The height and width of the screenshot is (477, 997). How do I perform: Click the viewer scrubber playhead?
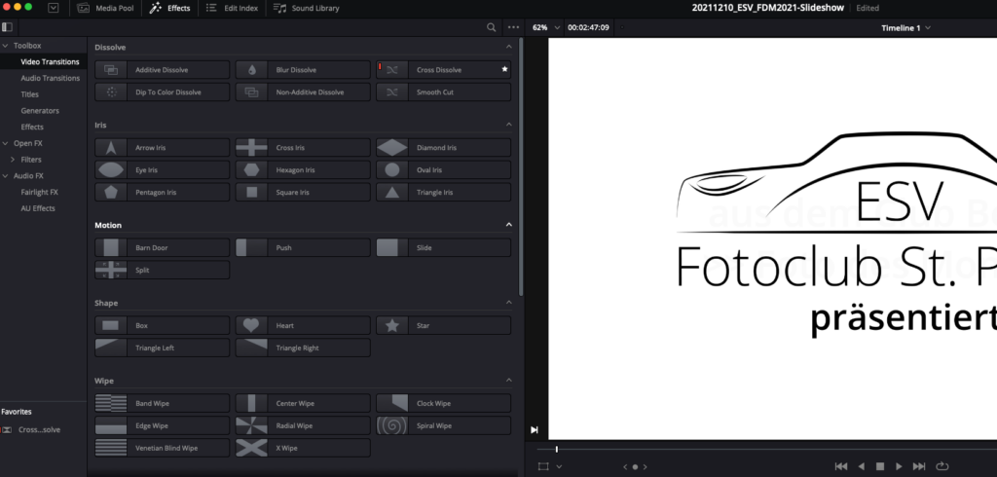click(x=556, y=450)
